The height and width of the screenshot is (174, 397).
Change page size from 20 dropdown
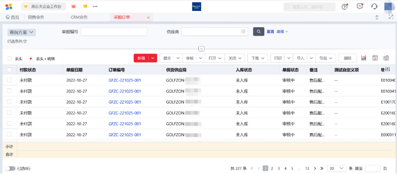click(336, 168)
